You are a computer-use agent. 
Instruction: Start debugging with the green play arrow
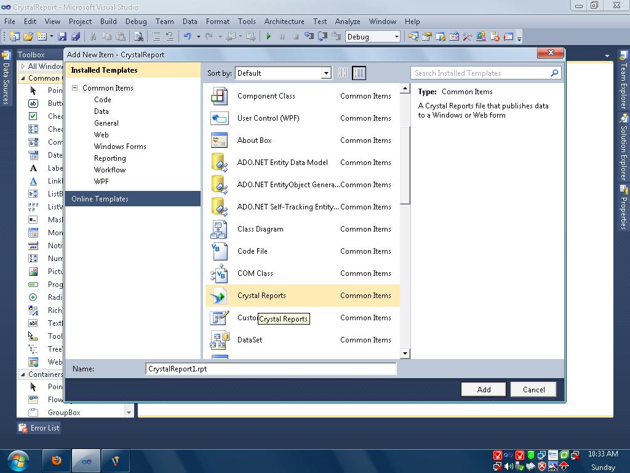(x=269, y=36)
